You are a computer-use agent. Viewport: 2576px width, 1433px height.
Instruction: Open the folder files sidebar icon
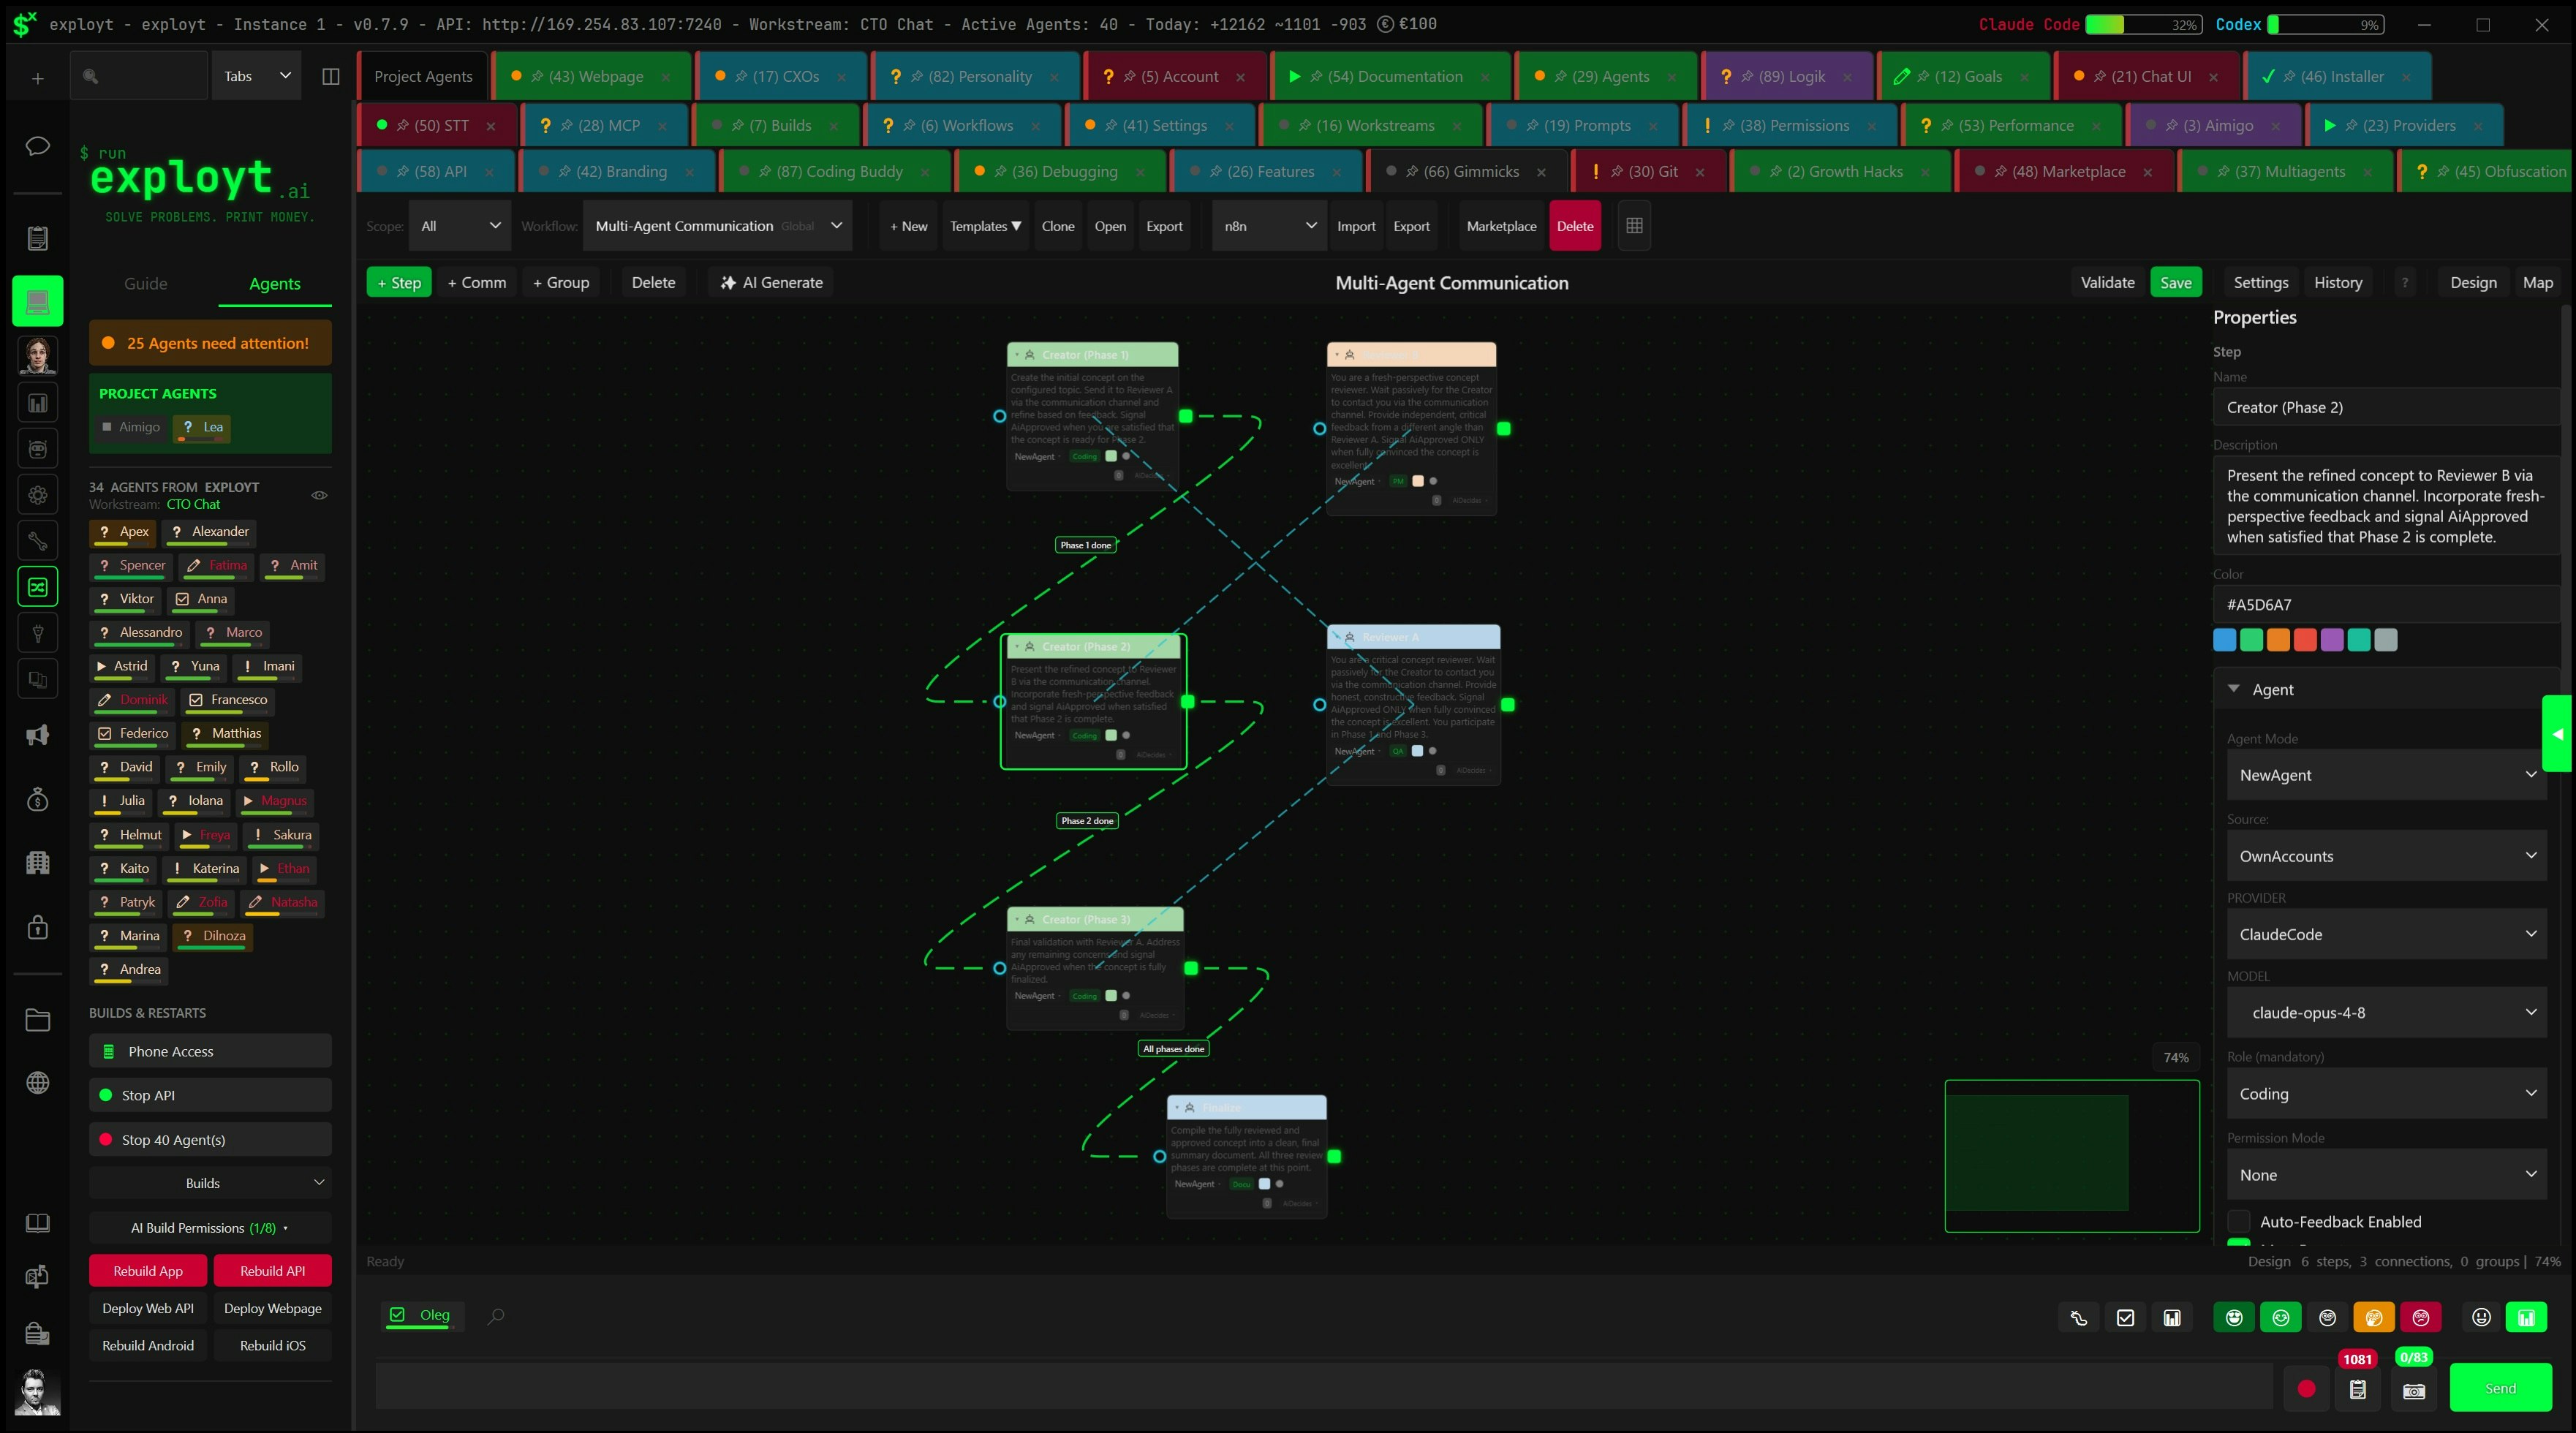37,1020
